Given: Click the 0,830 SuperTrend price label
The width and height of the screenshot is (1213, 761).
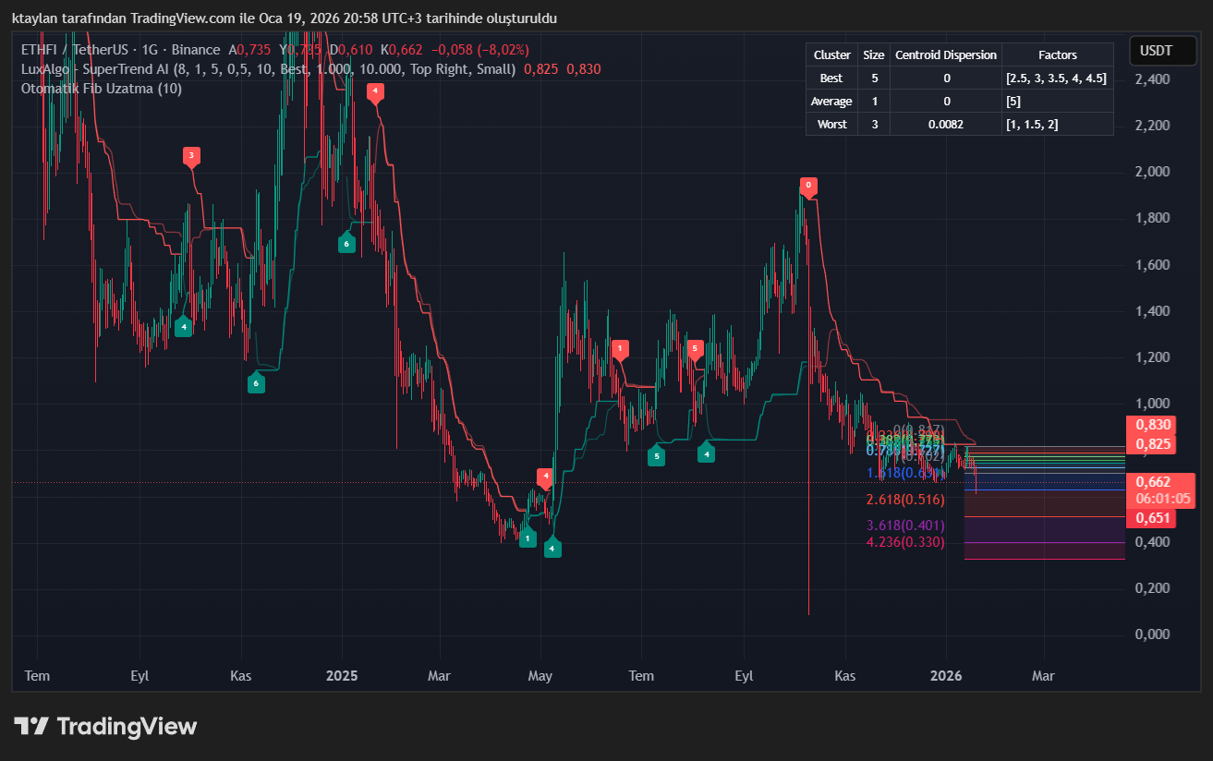Looking at the screenshot, I should click(x=1153, y=425).
